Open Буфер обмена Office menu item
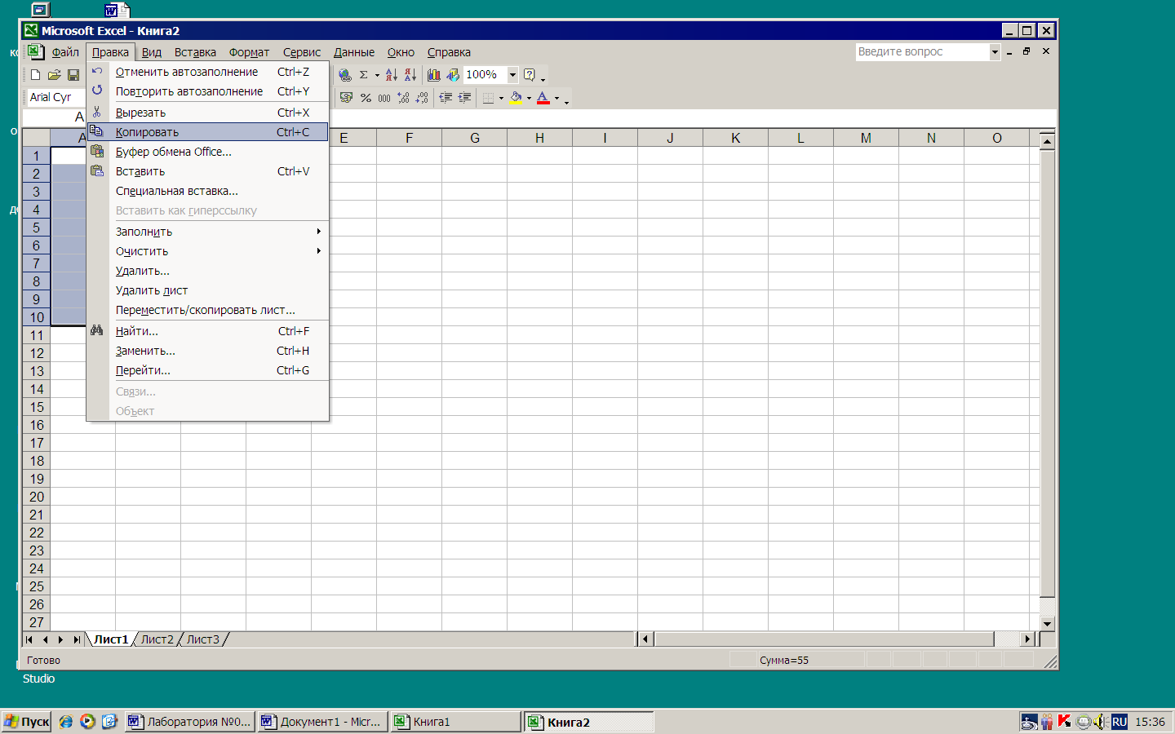 (x=207, y=152)
